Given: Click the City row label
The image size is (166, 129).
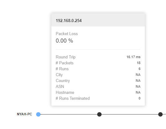Looking at the screenshot, I should 59,75.
